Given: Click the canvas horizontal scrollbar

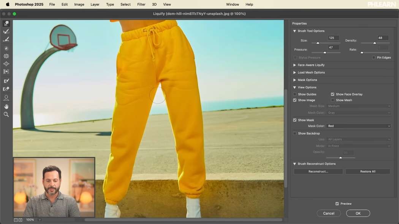Looking at the screenshot, I should (184, 220).
